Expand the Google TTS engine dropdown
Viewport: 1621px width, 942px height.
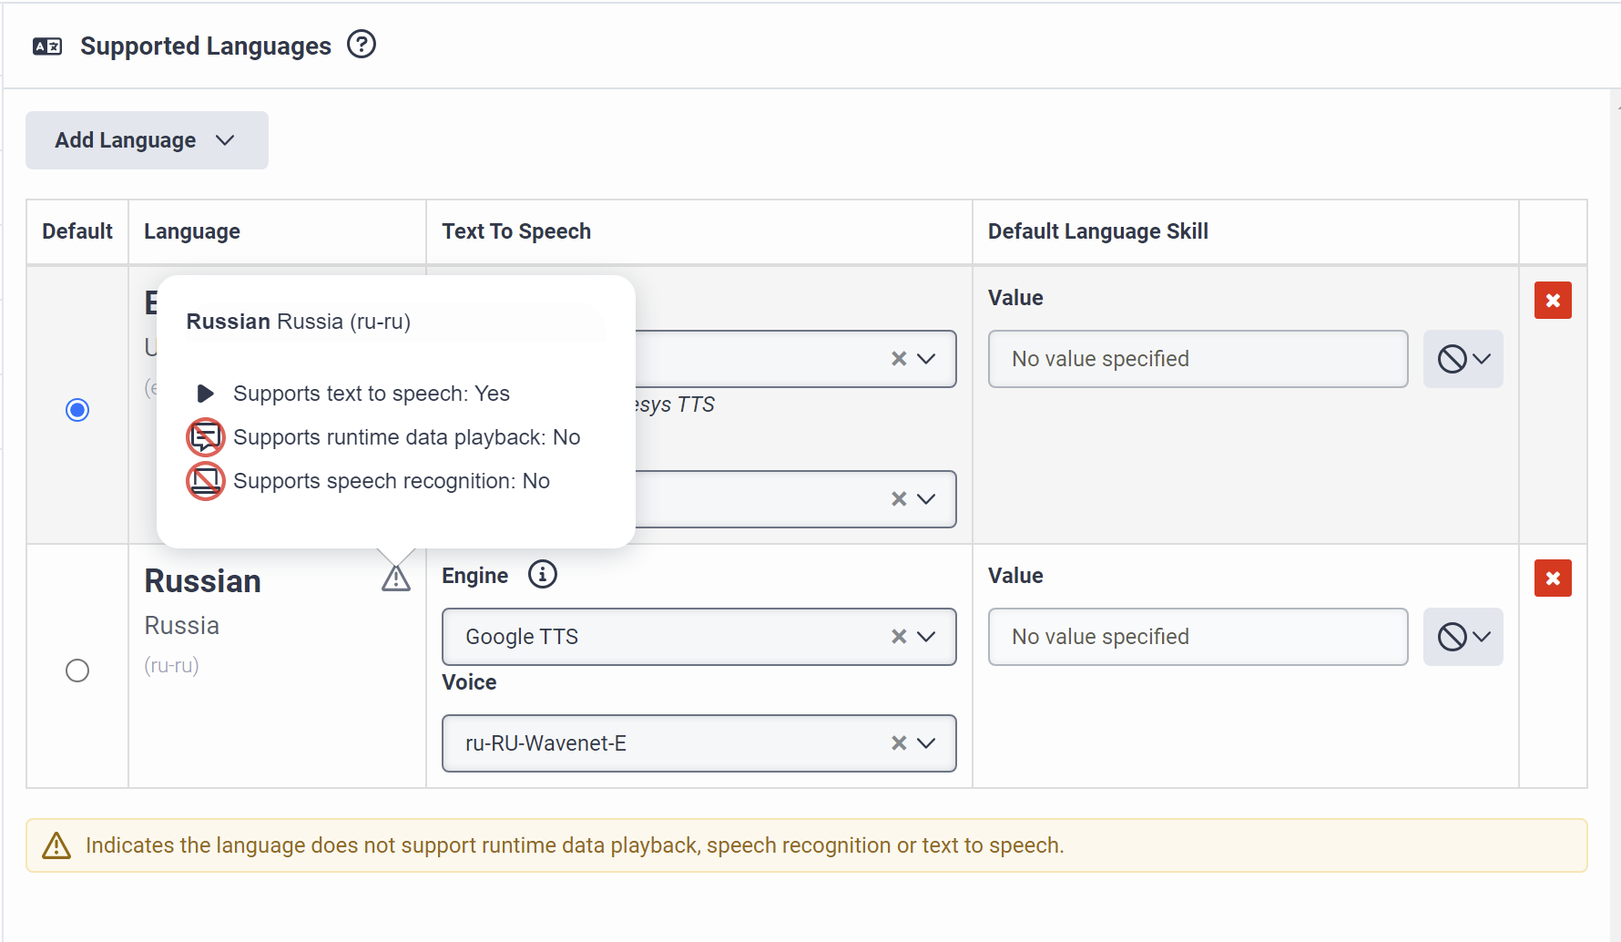coord(927,637)
